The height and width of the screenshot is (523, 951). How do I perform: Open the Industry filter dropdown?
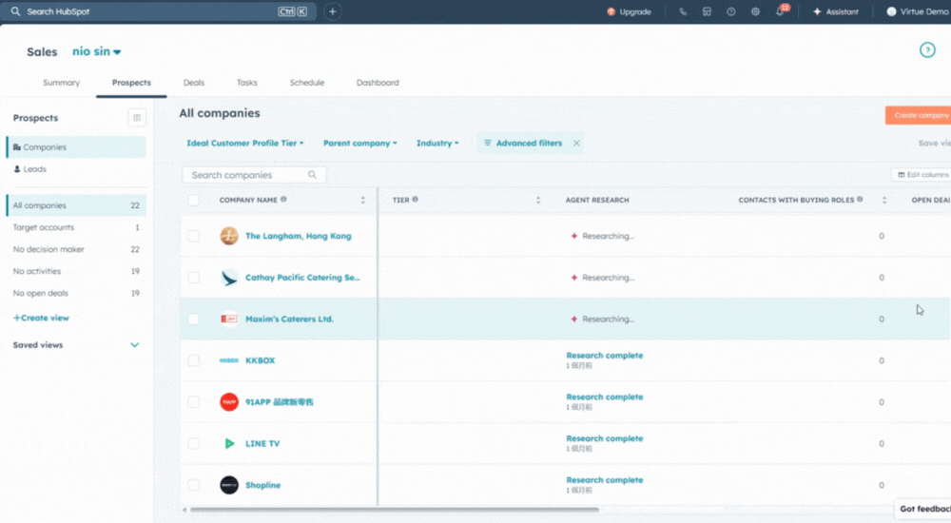coord(437,143)
